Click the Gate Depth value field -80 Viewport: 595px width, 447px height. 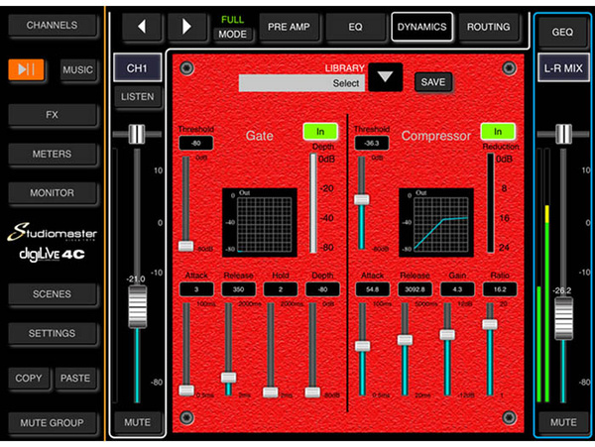coord(322,289)
